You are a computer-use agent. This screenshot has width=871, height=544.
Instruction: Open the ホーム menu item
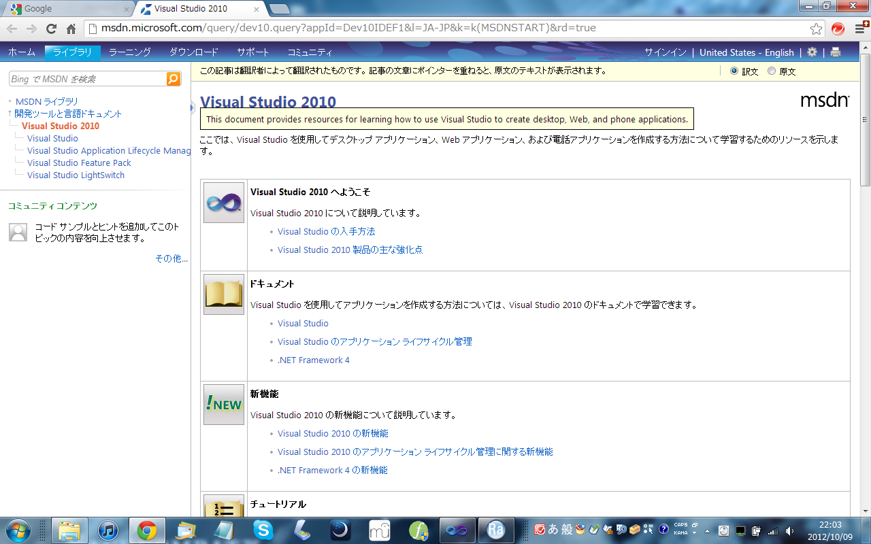click(22, 52)
